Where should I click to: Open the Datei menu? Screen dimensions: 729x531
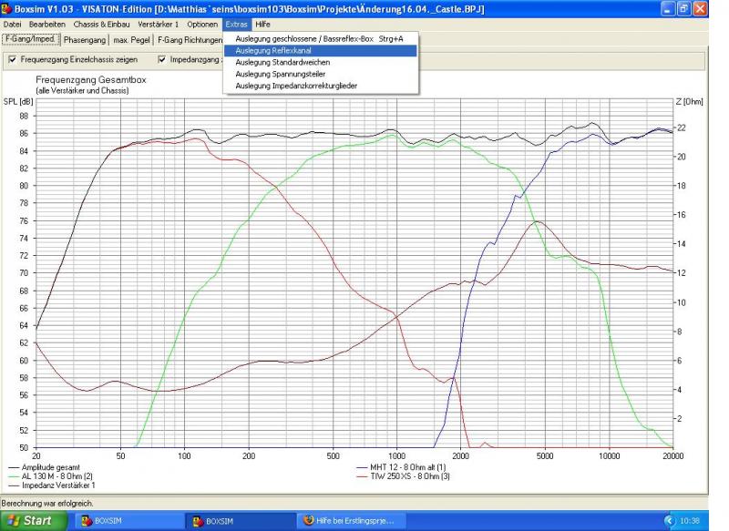coord(14,23)
